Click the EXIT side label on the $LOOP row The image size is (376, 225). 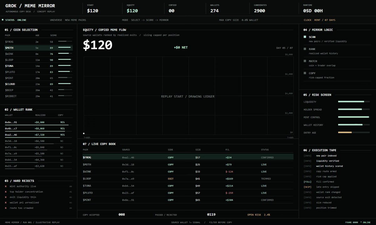[171, 179]
